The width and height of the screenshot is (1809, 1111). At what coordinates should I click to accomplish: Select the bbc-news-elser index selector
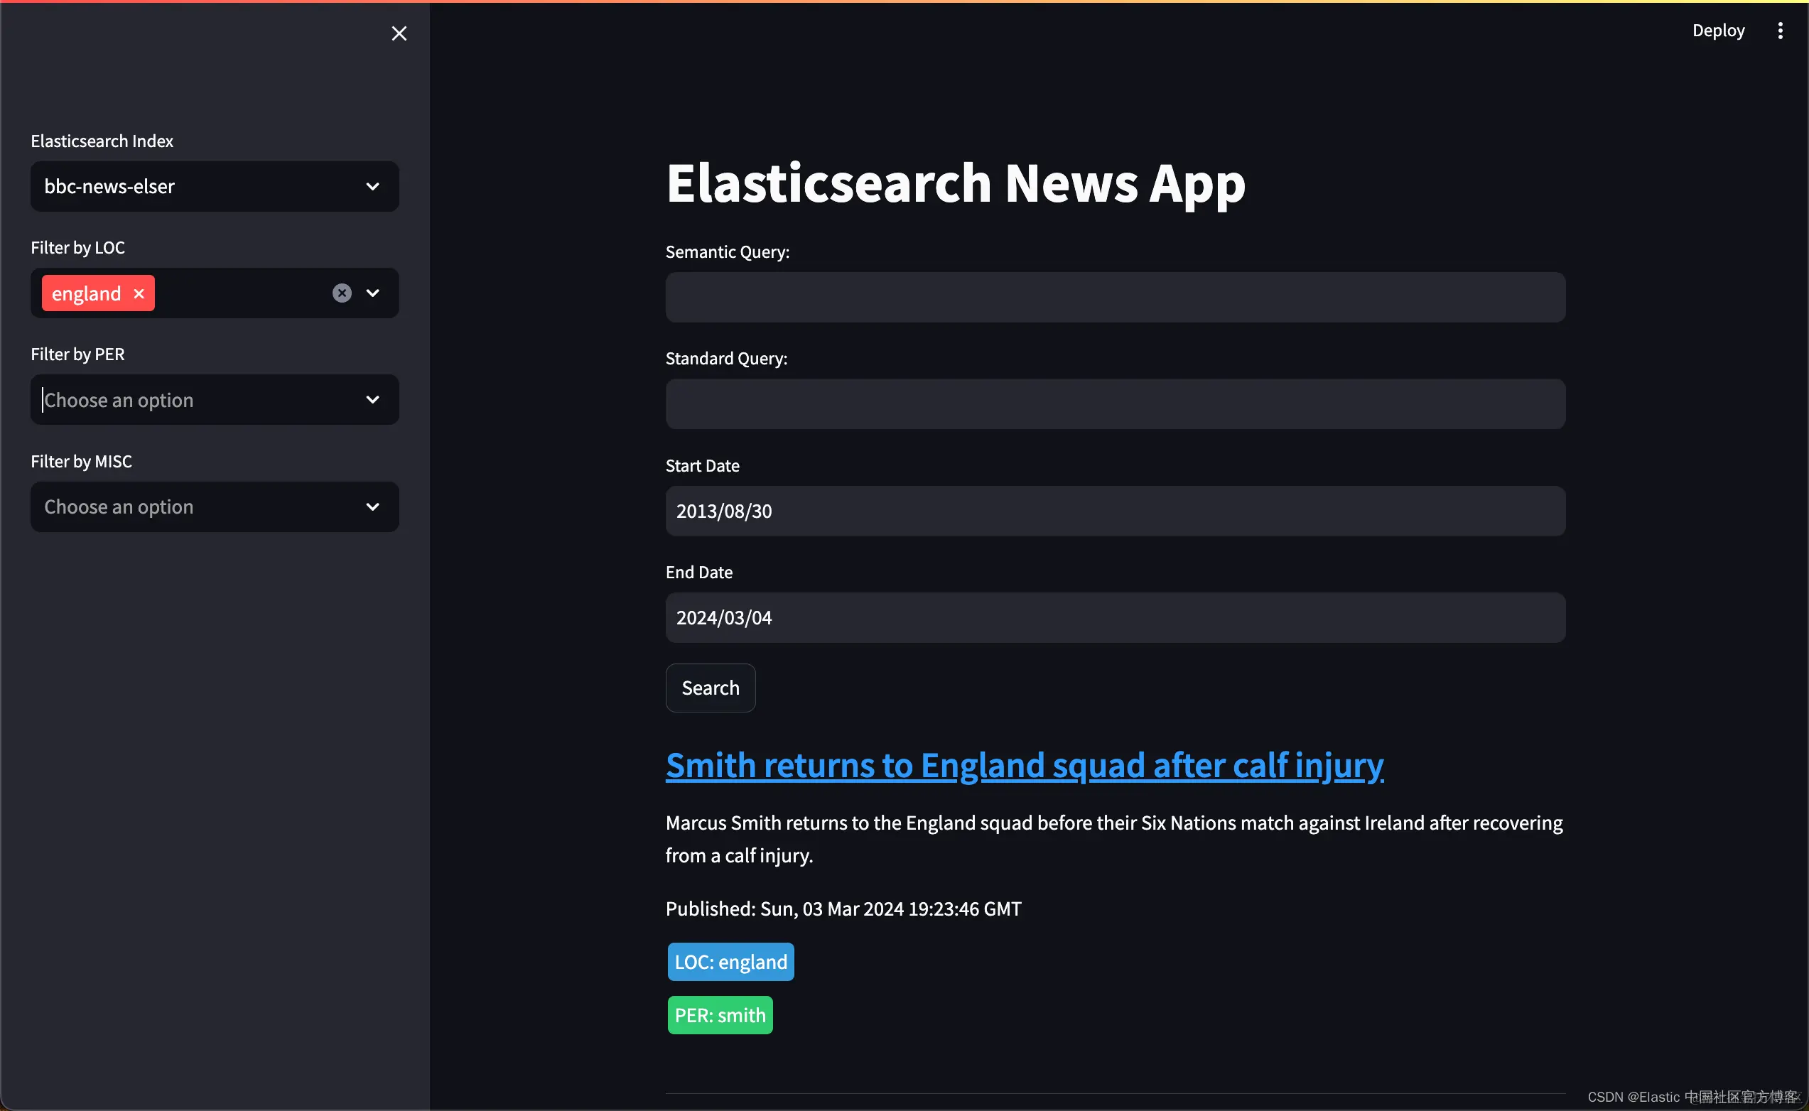point(198,187)
